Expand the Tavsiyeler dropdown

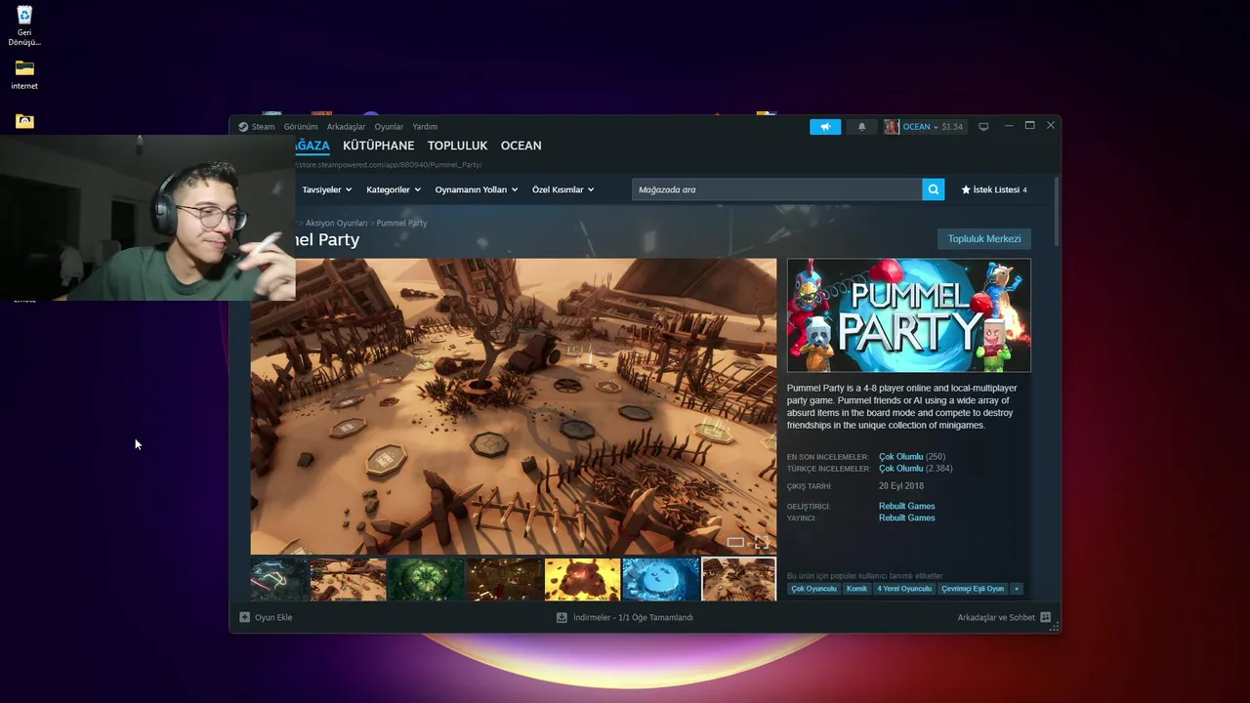click(x=327, y=189)
